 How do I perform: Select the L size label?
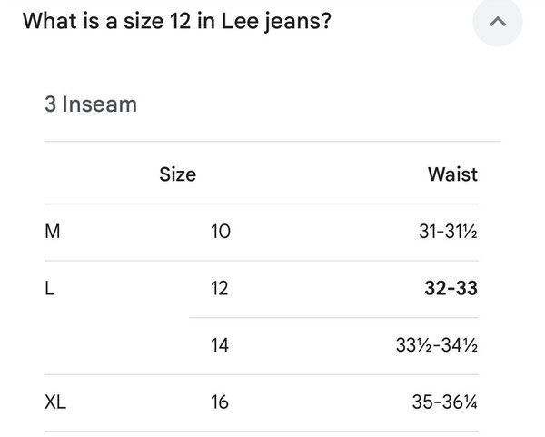coord(50,289)
